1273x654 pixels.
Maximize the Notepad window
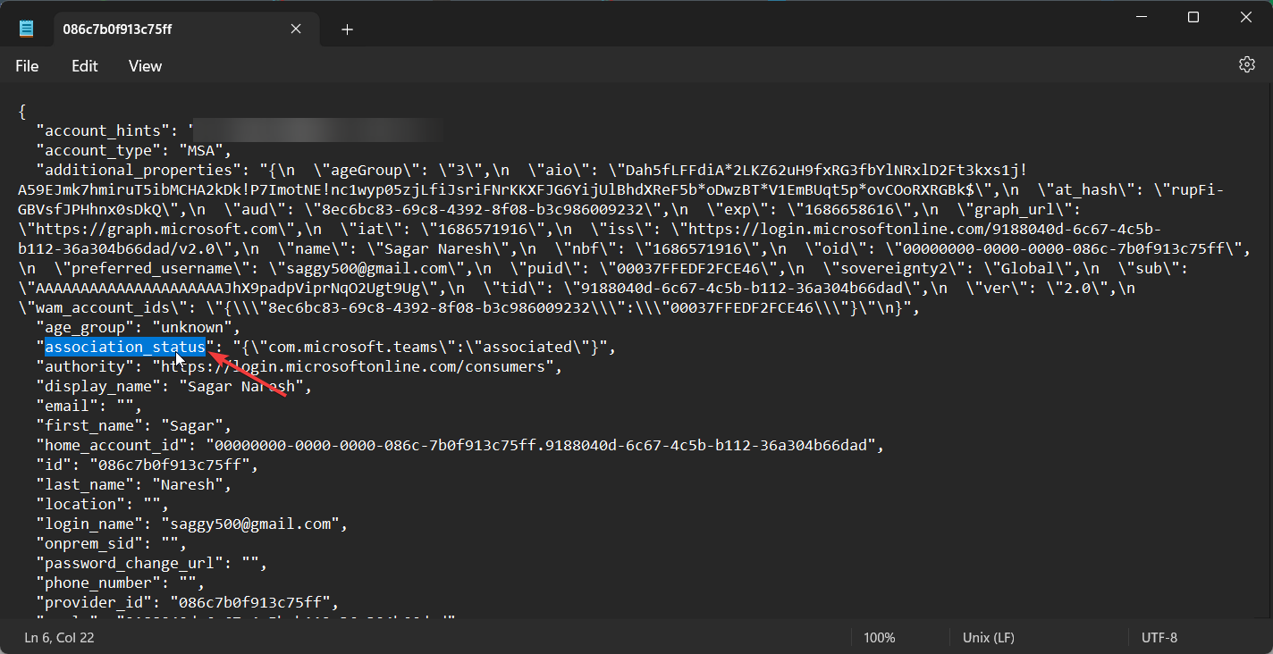click(1193, 17)
